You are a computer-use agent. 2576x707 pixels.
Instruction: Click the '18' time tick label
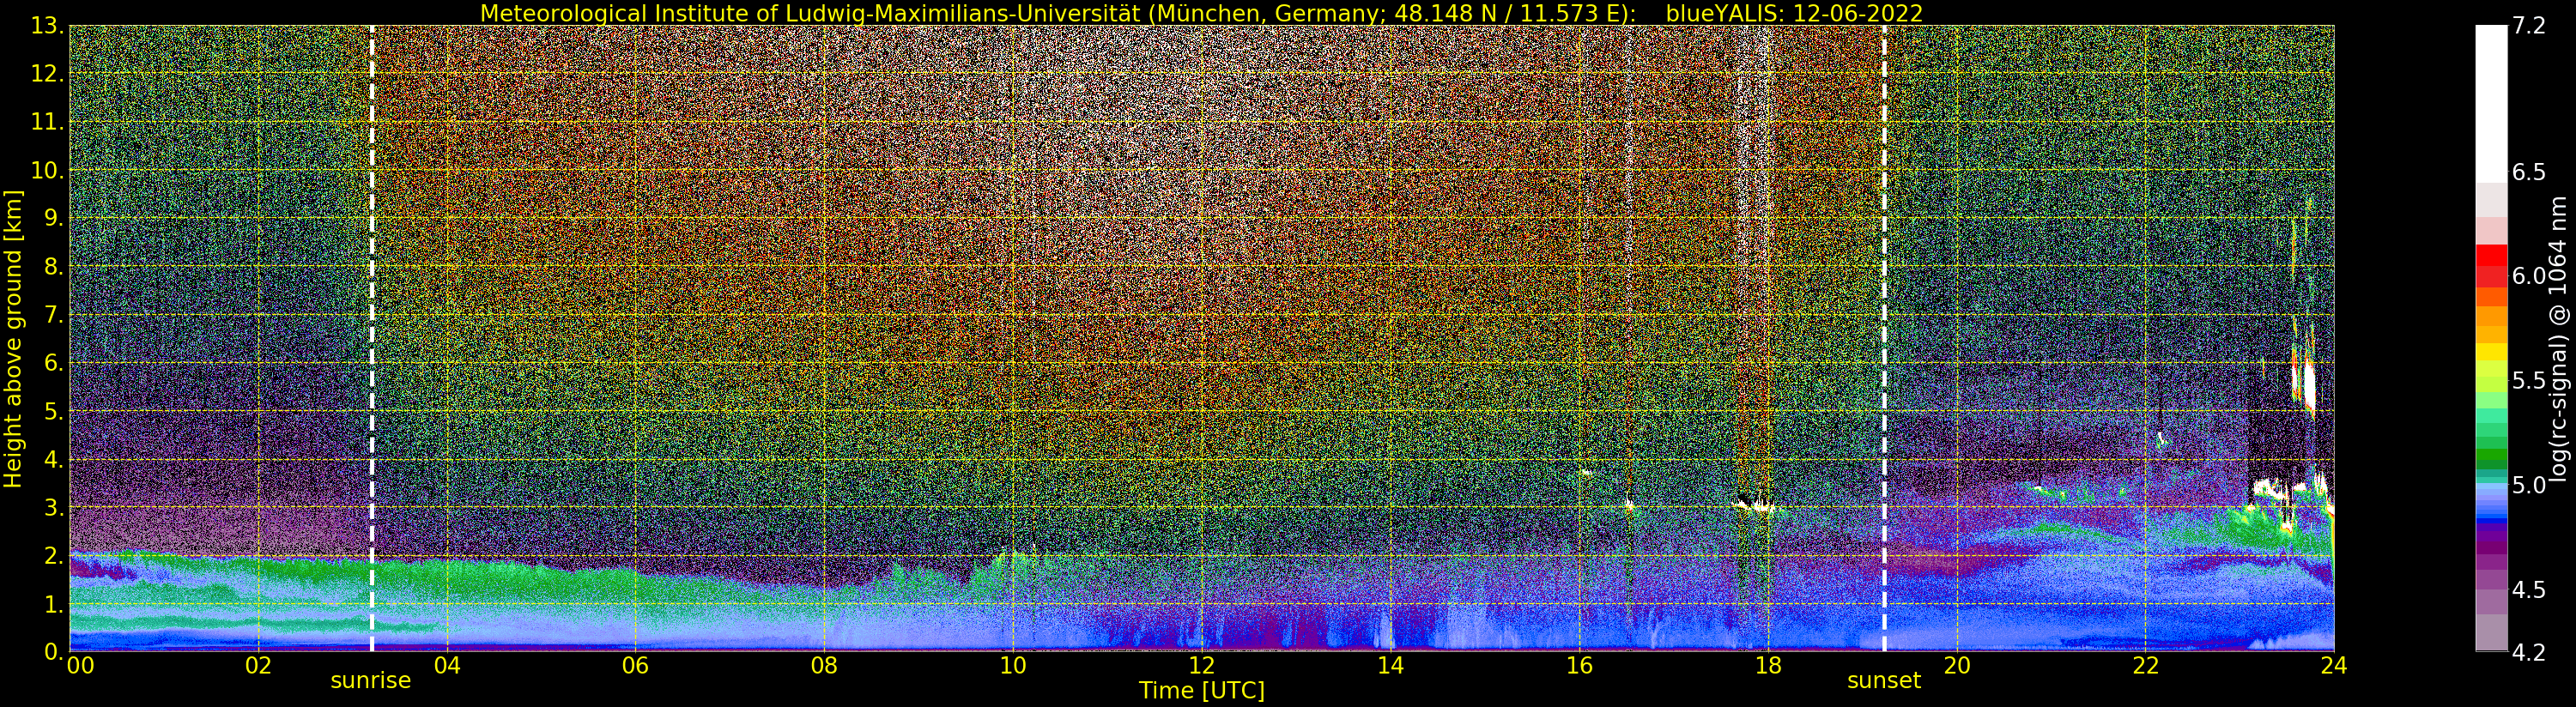(1767, 665)
